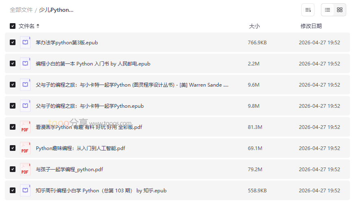Go to 全部文件 in breadcrumb
The height and width of the screenshot is (209, 356).
pyautogui.click(x=21, y=10)
